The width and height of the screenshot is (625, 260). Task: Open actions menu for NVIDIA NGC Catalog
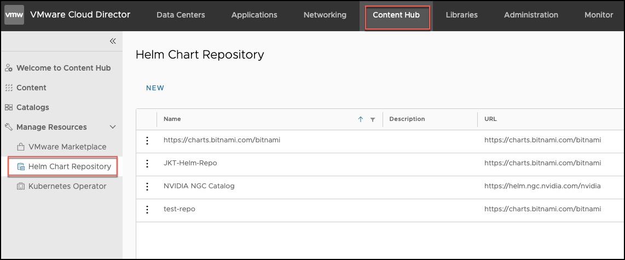click(147, 187)
